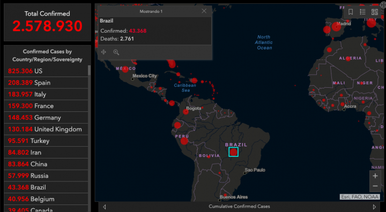Click the Esri, FAO, NOAA attribution

point(360,197)
